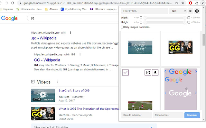Image resolution: width=206 pixels, height=128 pixels.
Task: Open the Image Downloader extension icon
Action: point(203,3)
